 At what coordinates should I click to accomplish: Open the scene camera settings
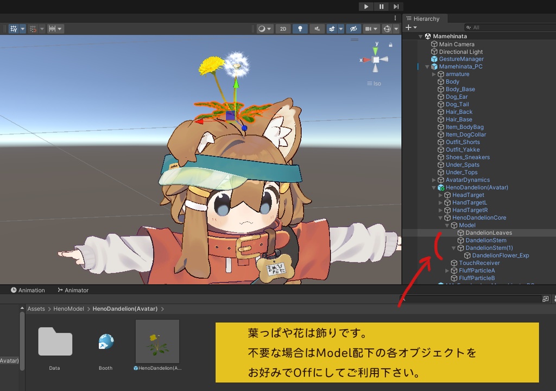click(x=371, y=29)
